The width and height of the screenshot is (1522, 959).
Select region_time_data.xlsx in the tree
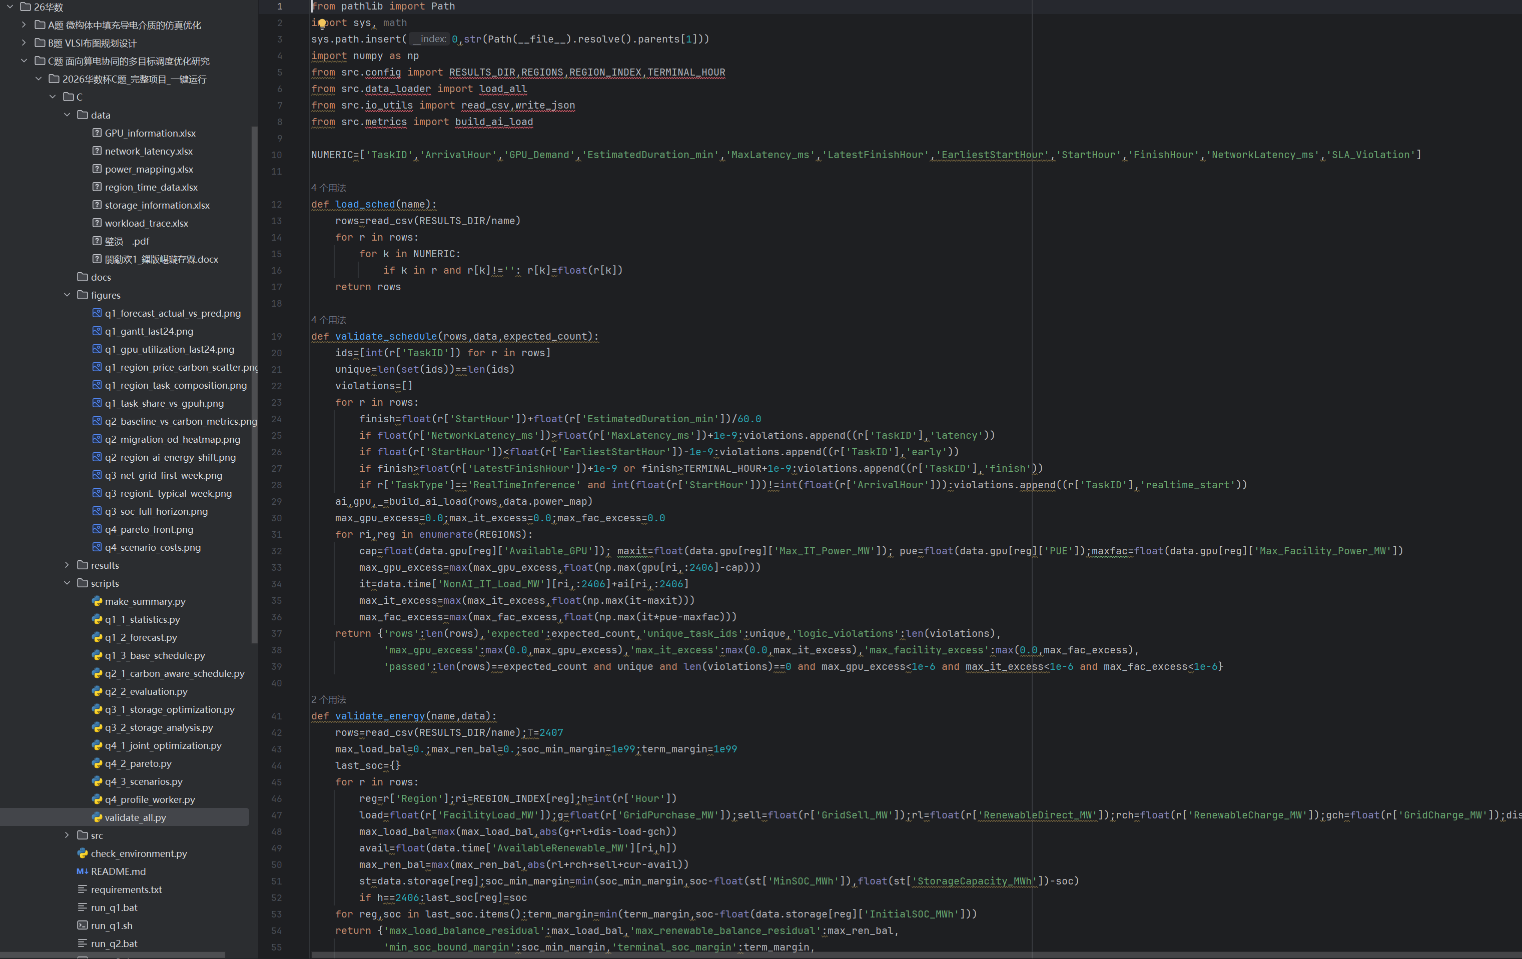[151, 187]
